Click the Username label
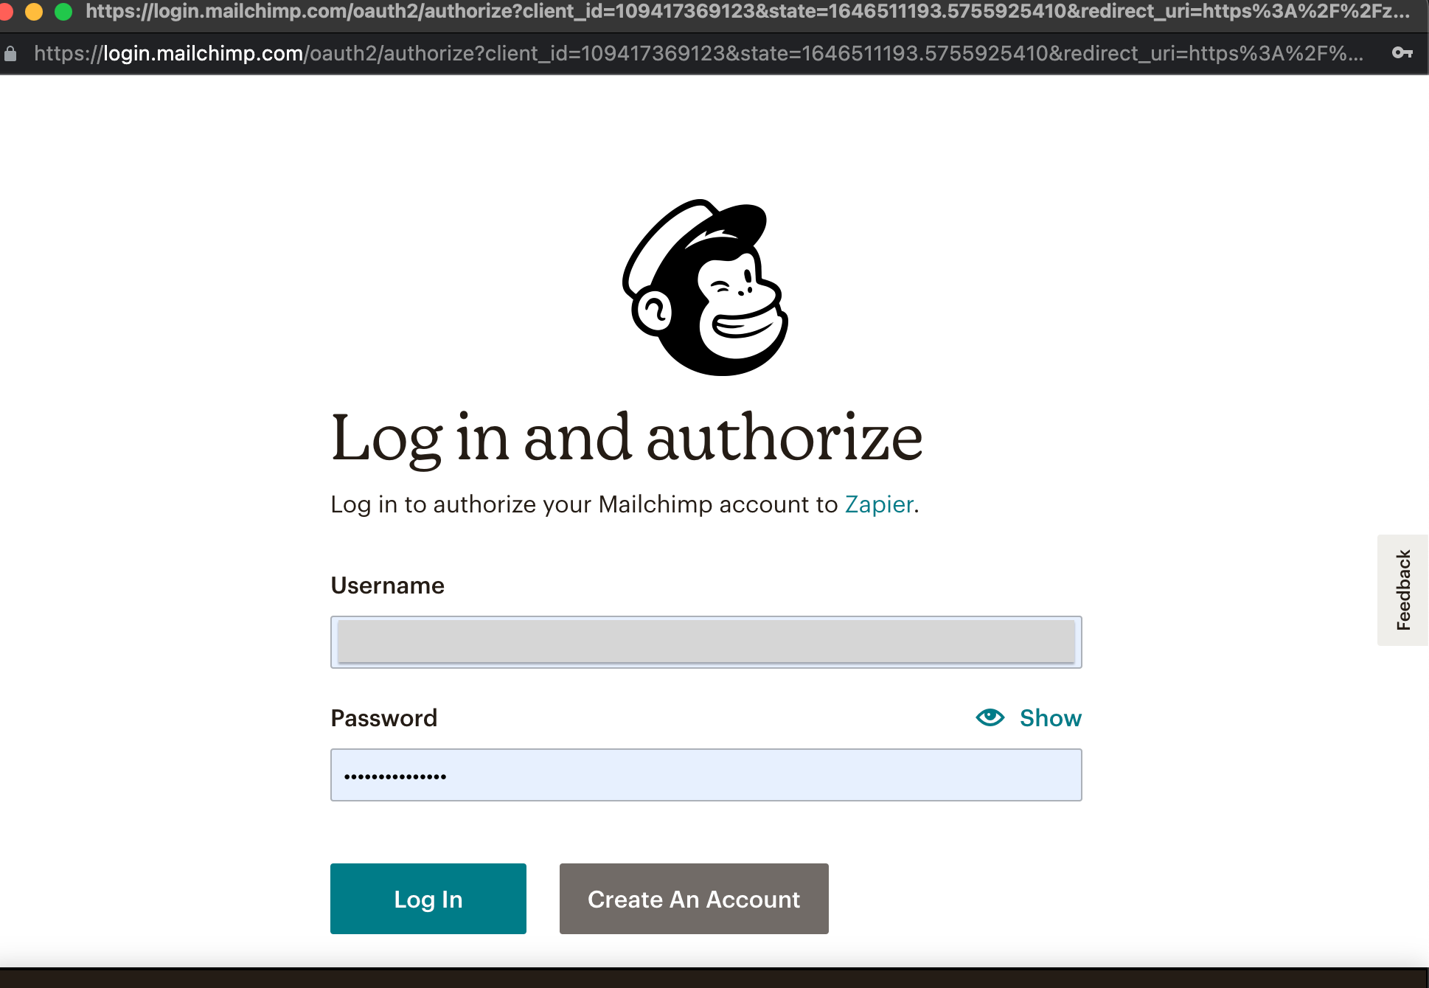The width and height of the screenshot is (1429, 988). coord(387,585)
